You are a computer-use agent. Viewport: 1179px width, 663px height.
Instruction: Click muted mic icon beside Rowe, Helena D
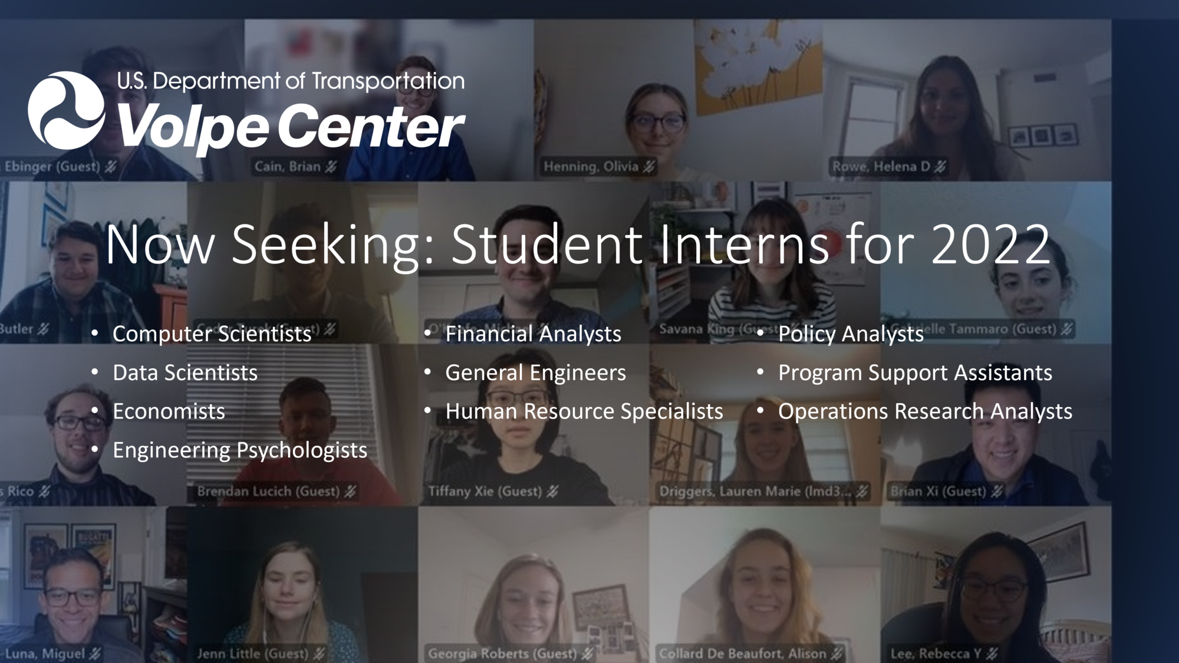point(940,167)
